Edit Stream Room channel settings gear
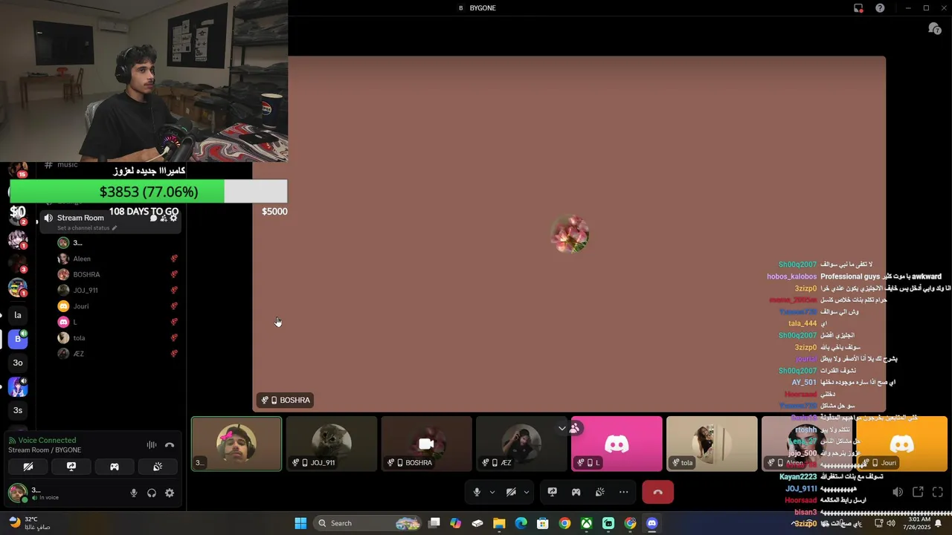952x535 pixels. click(173, 218)
